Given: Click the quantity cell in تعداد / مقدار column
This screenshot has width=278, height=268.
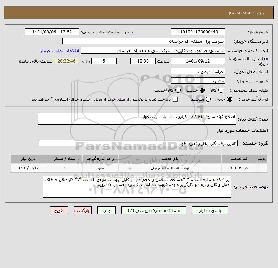Looking at the screenshot, I should pyautogui.click(x=65, y=168).
